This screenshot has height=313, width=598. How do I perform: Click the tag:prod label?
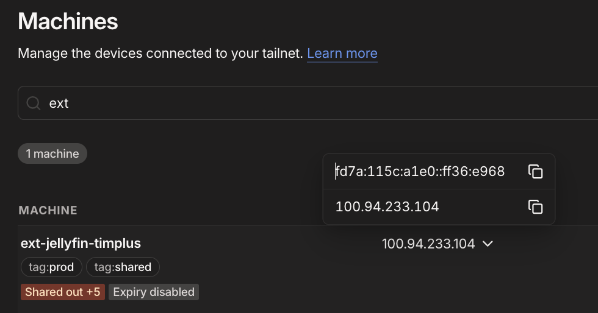(51, 267)
